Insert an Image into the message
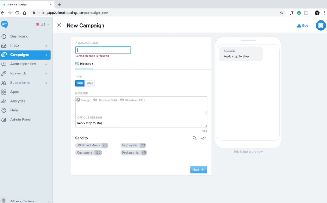 (x=84, y=100)
